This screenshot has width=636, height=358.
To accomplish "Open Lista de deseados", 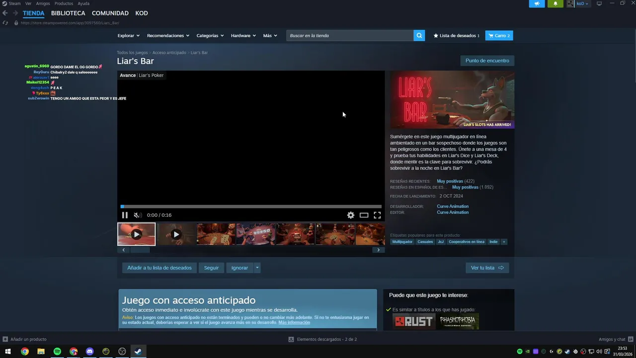I will [x=457, y=35].
